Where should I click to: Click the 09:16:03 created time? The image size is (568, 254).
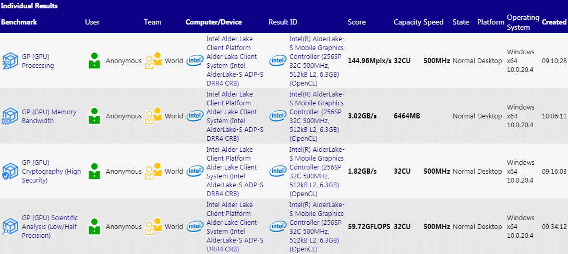click(x=554, y=172)
